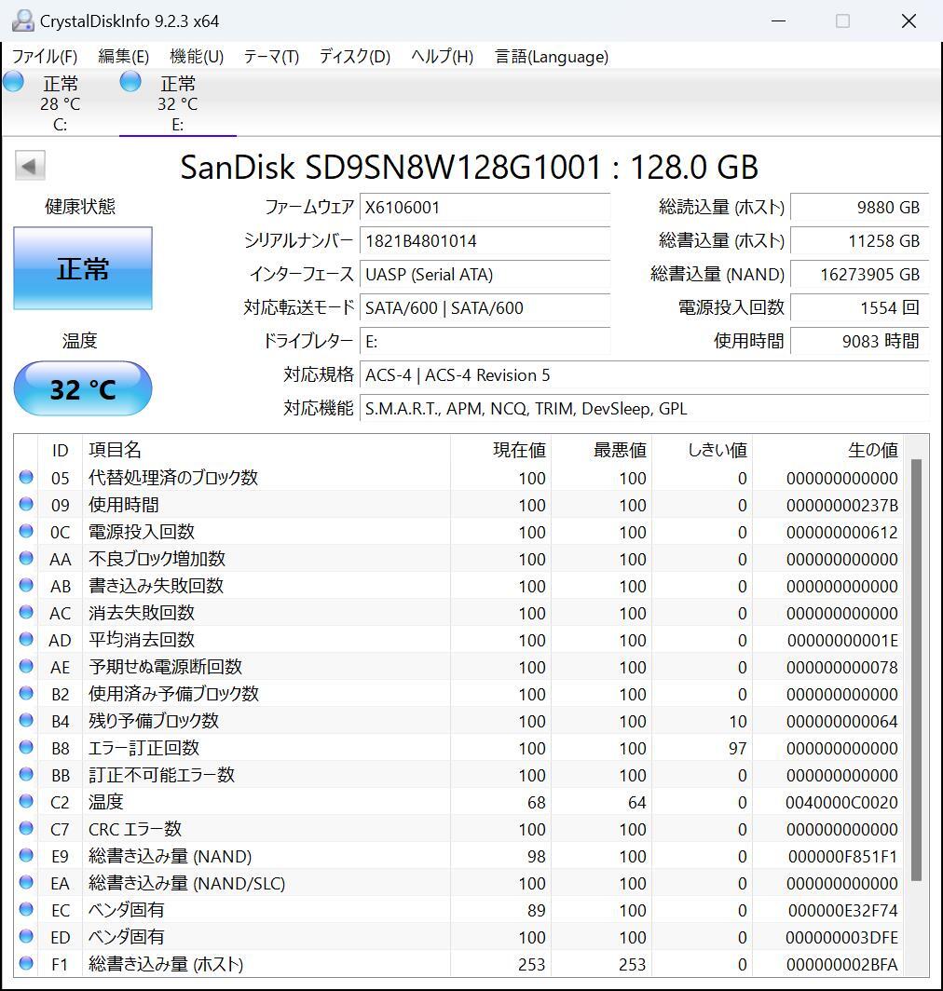This screenshot has height=991, width=943.
Task: Click the blue status dot for ID AD
Action: 26,639
